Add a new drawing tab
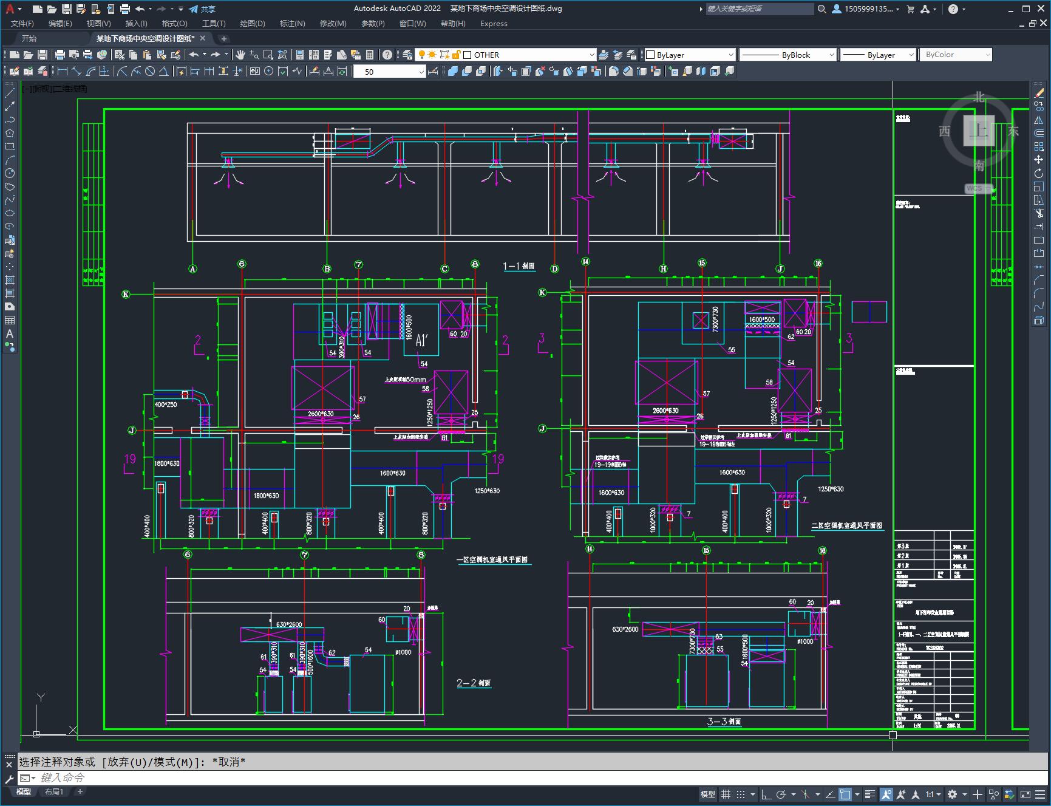Screen dimensions: 1051x806 pyautogui.click(x=223, y=38)
